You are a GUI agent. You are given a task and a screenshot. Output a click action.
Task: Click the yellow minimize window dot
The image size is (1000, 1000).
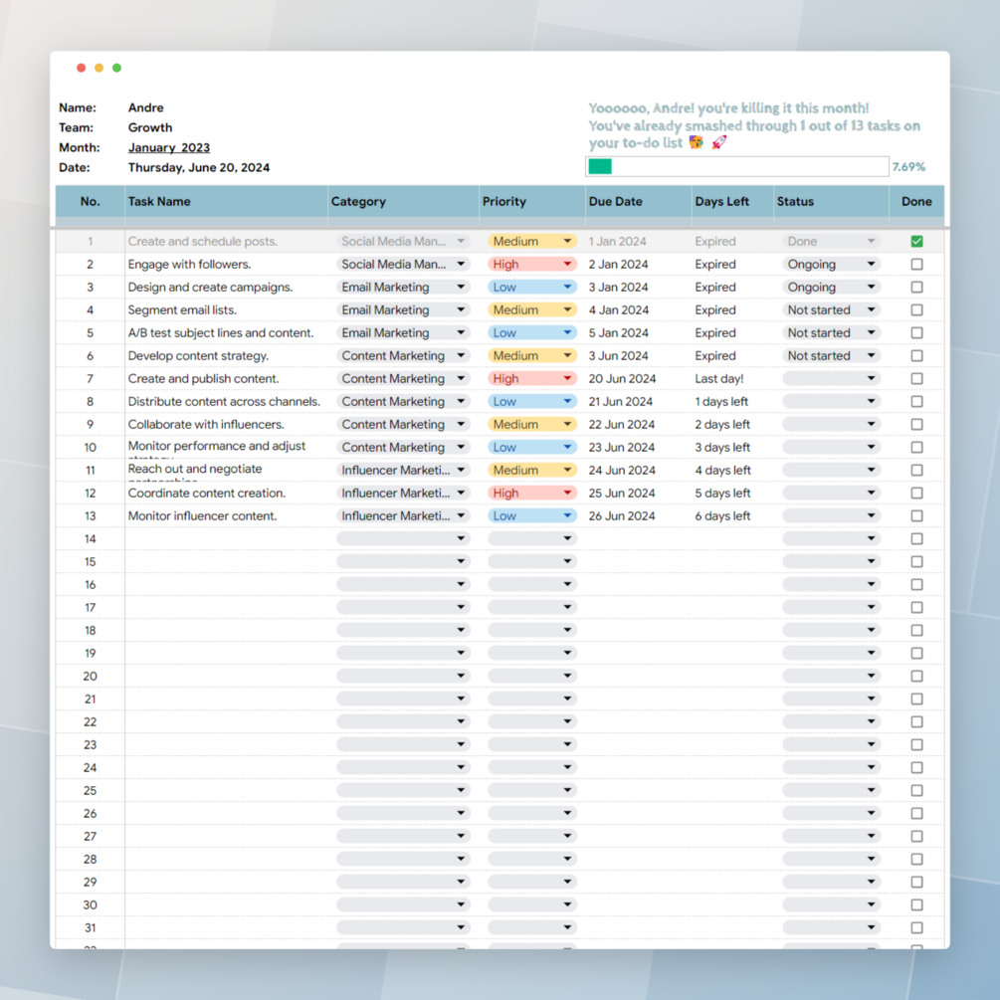click(99, 68)
